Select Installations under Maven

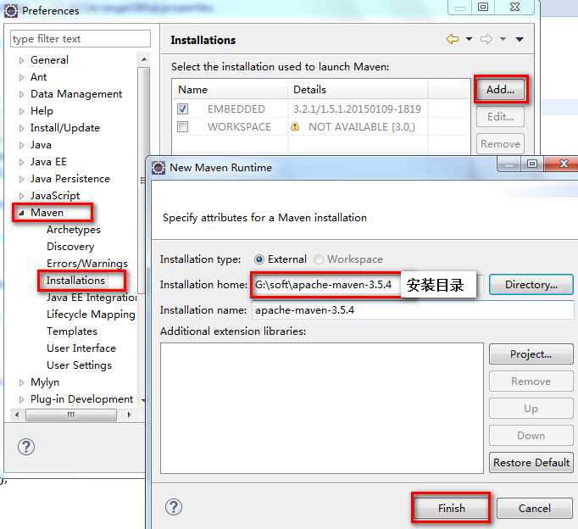75,281
